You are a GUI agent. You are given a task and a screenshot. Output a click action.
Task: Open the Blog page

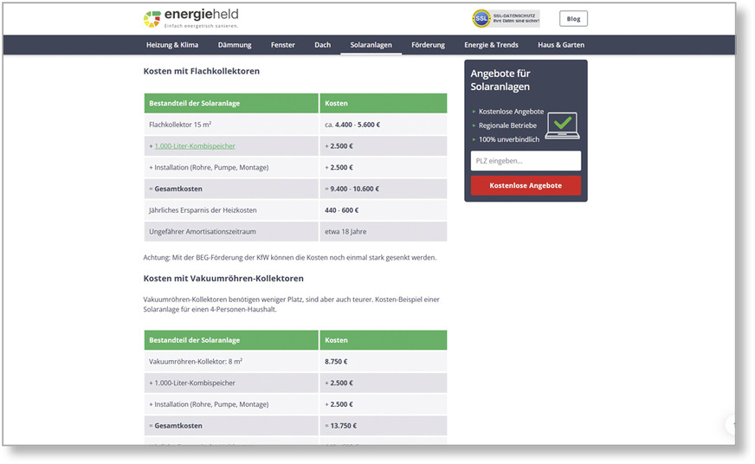tap(572, 18)
